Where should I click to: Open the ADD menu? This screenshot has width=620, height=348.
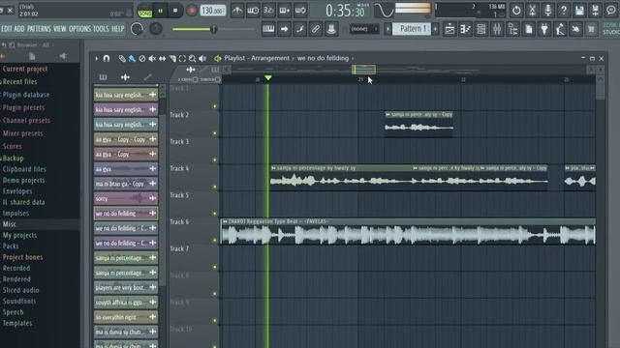click(x=19, y=29)
